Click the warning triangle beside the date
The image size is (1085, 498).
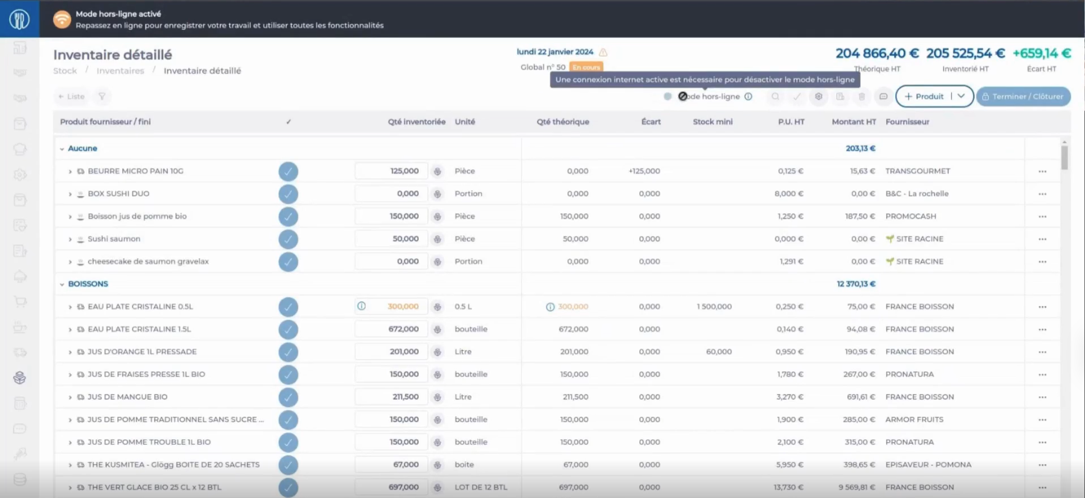(x=603, y=52)
